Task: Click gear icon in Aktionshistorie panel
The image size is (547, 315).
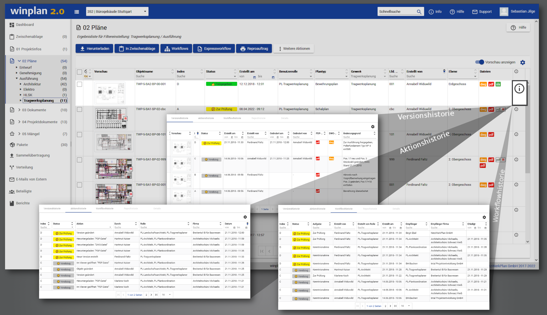Action: (x=245, y=217)
